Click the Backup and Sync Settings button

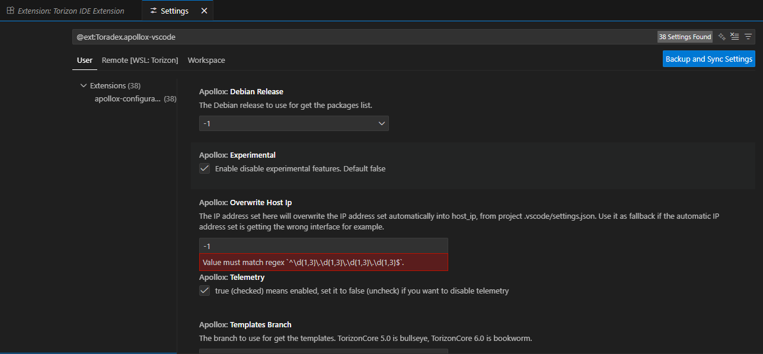point(708,59)
